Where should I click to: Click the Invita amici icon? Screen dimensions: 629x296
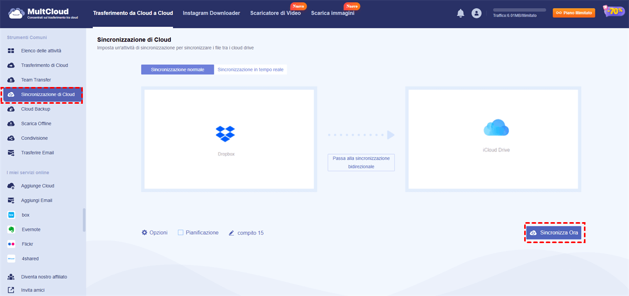coord(11,290)
